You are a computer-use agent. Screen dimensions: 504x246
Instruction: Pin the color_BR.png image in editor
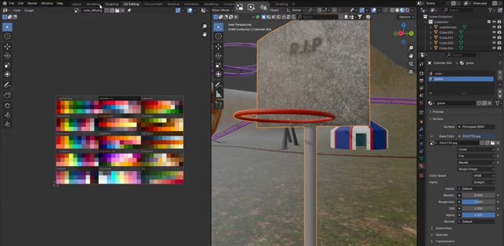(129, 10)
